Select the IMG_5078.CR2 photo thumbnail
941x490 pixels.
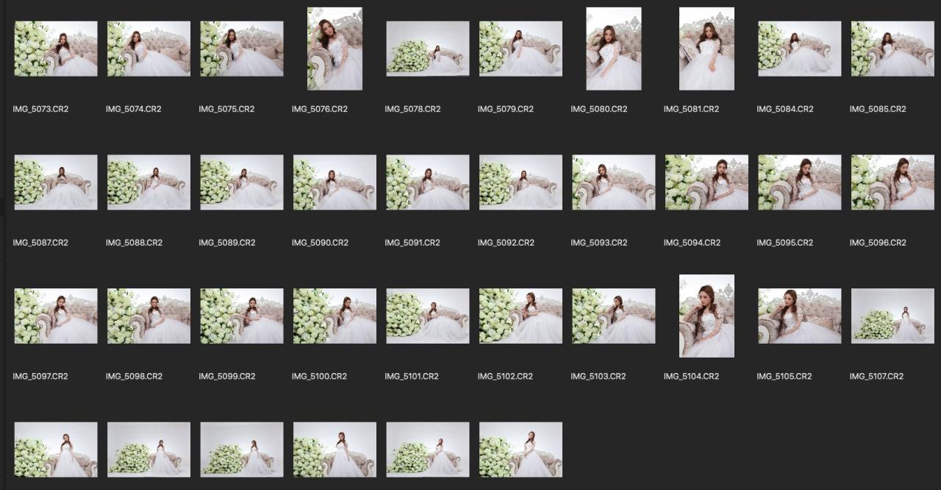tap(428, 49)
